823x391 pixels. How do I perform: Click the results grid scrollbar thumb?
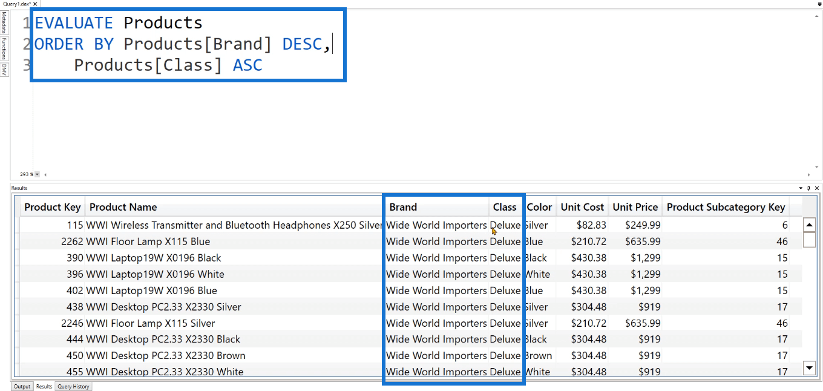tap(809, 240)
